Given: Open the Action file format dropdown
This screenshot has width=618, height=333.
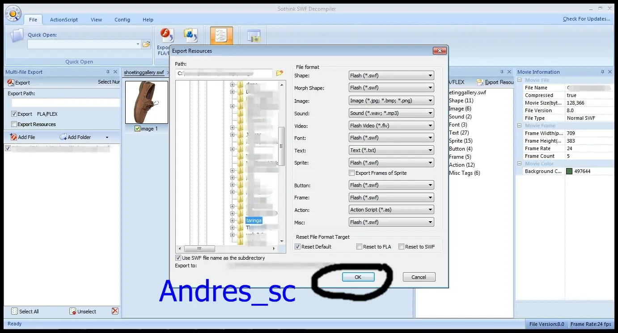Looking at the screenshot, I should point(391,210).
